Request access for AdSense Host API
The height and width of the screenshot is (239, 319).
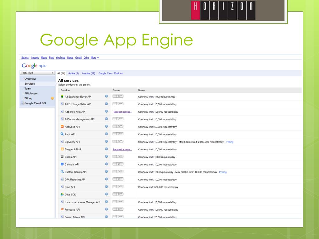(x=122, y=112)
